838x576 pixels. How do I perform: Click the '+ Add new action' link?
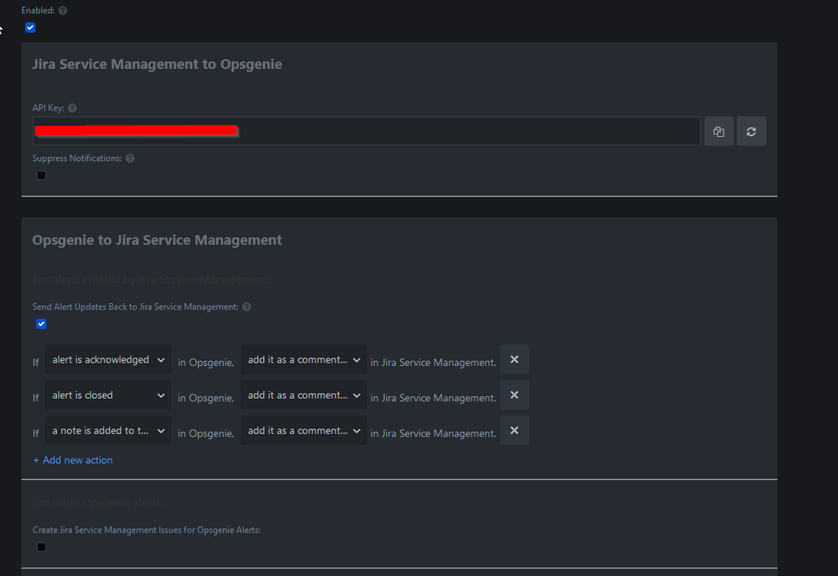(73, 460)
